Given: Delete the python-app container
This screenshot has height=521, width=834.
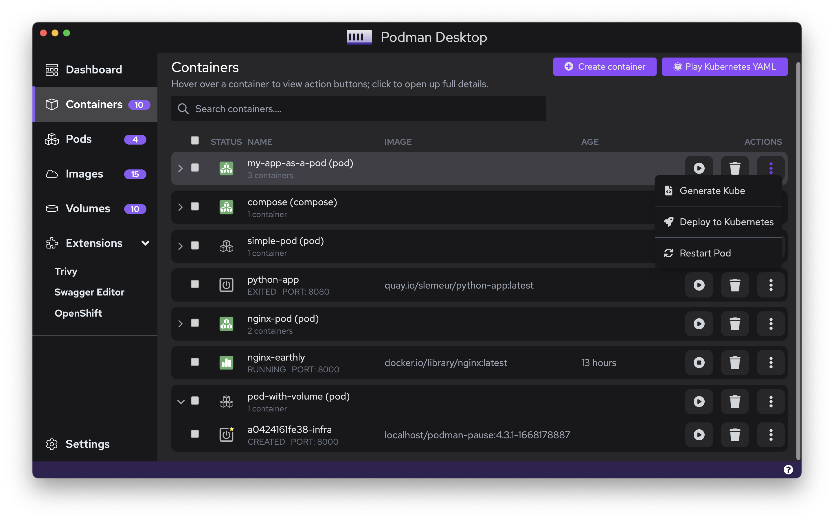Looking at the screenshot, I should 735,285.
